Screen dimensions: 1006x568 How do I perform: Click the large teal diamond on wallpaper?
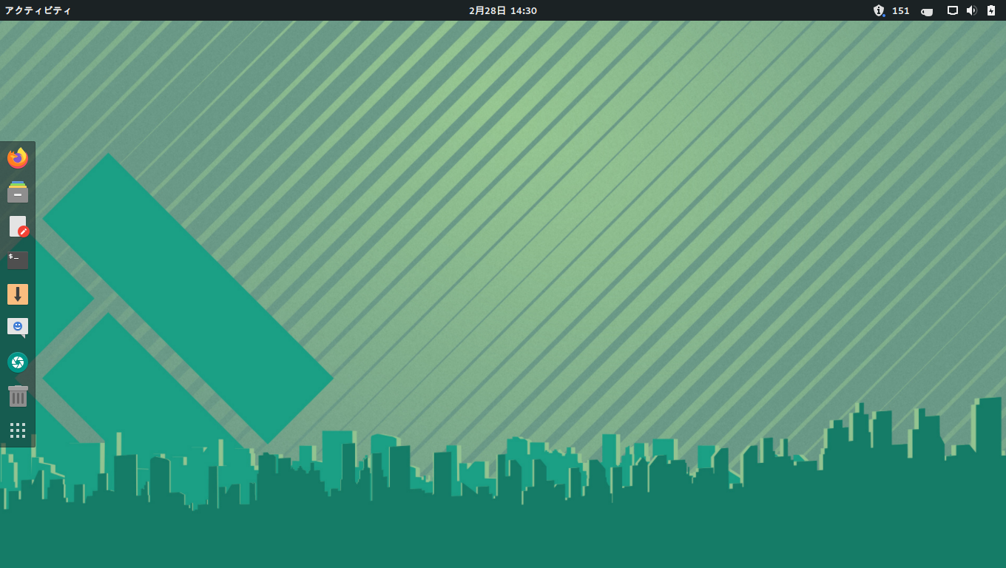[188, 297]
